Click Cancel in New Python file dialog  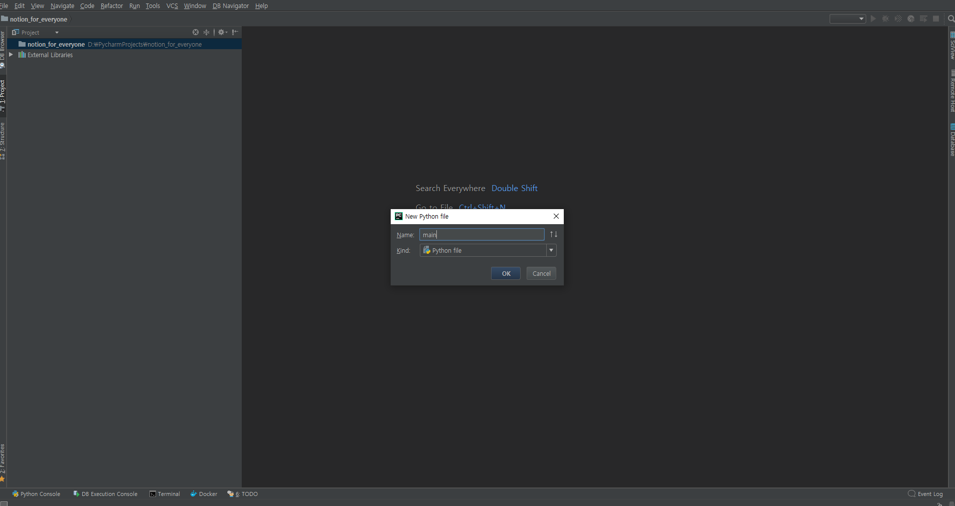point(541,273)
